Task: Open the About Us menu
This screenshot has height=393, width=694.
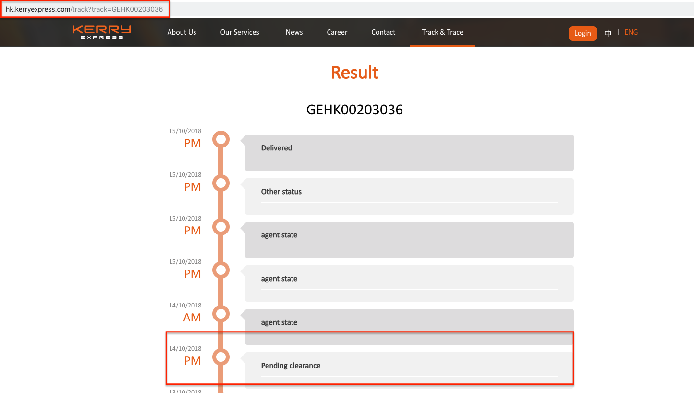Action: point(182,32)
